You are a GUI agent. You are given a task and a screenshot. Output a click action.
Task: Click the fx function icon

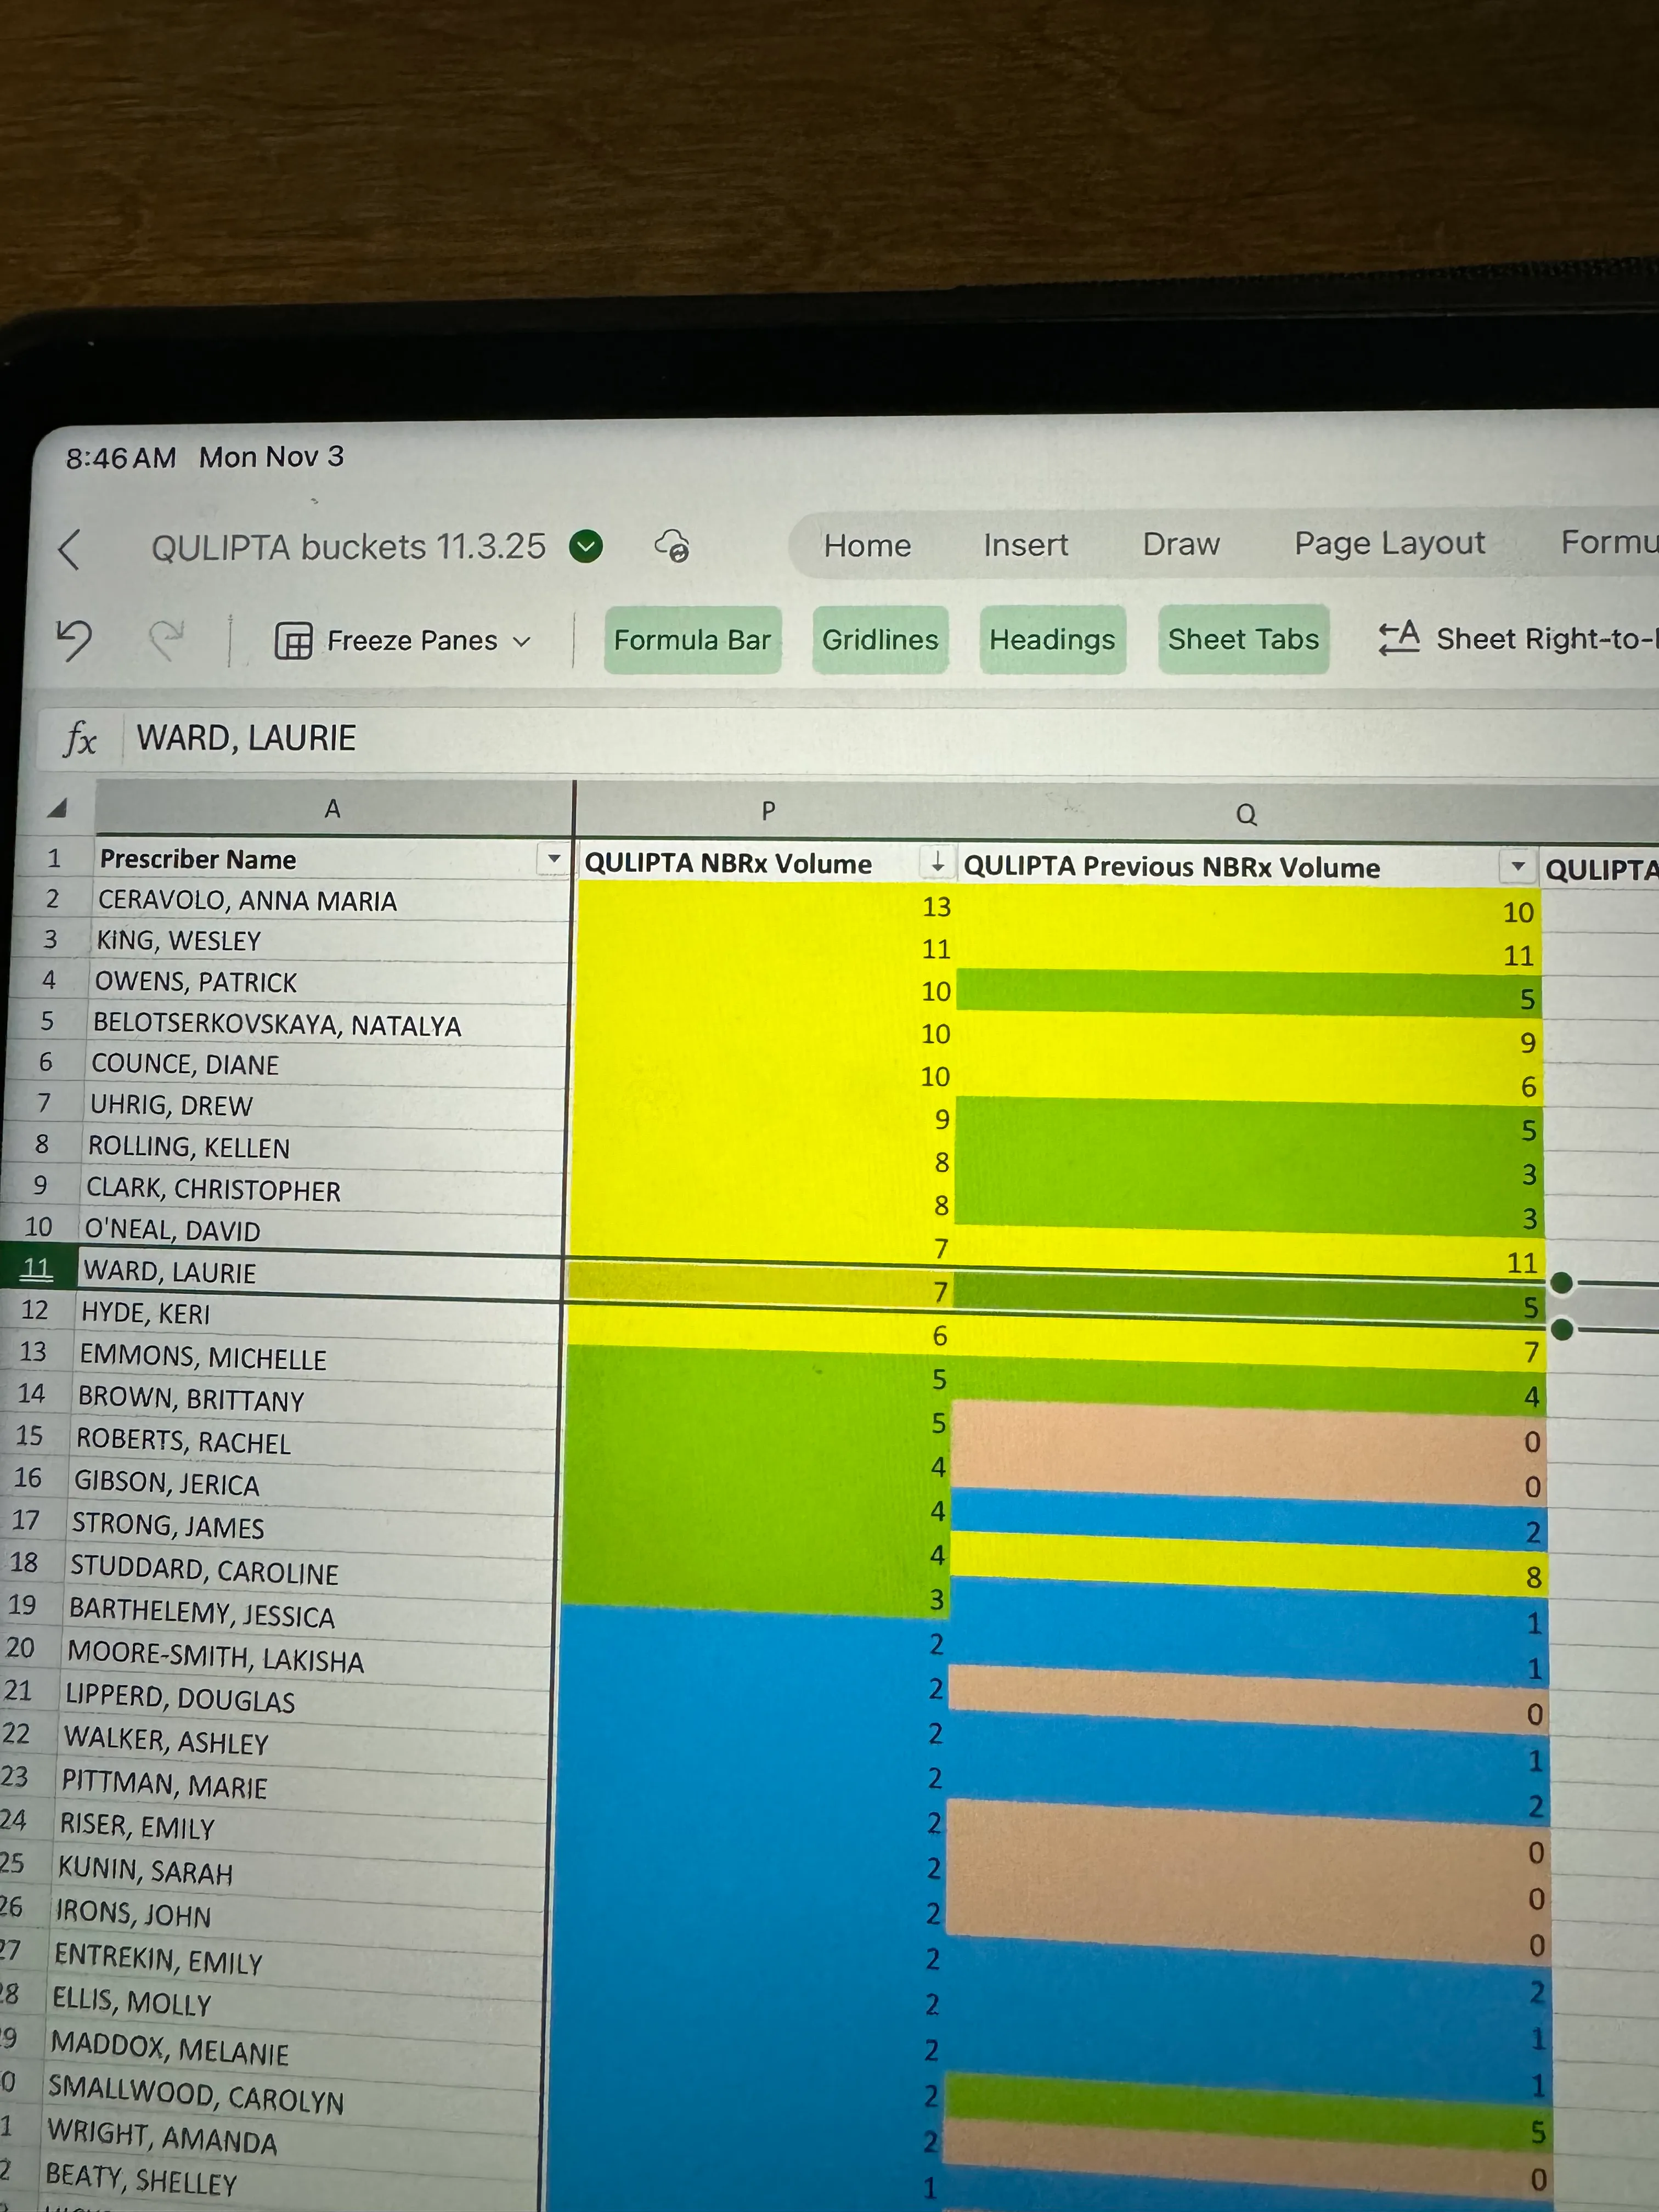click(x=80, y=740)
